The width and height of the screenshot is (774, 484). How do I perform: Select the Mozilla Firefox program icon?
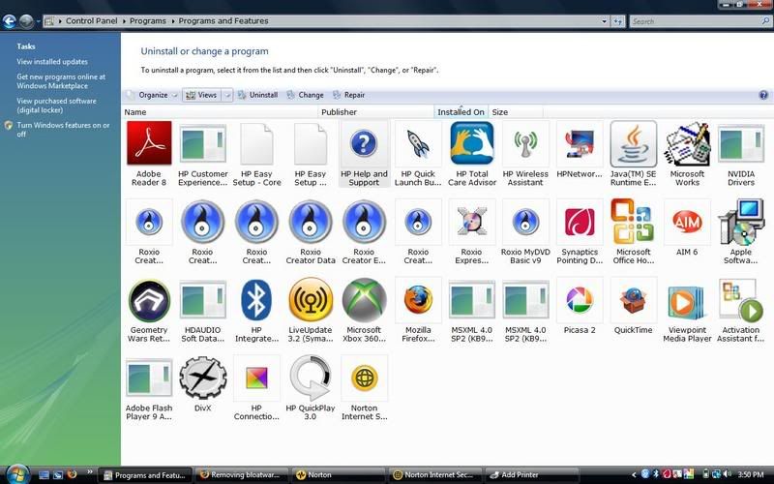pos(418,300)
